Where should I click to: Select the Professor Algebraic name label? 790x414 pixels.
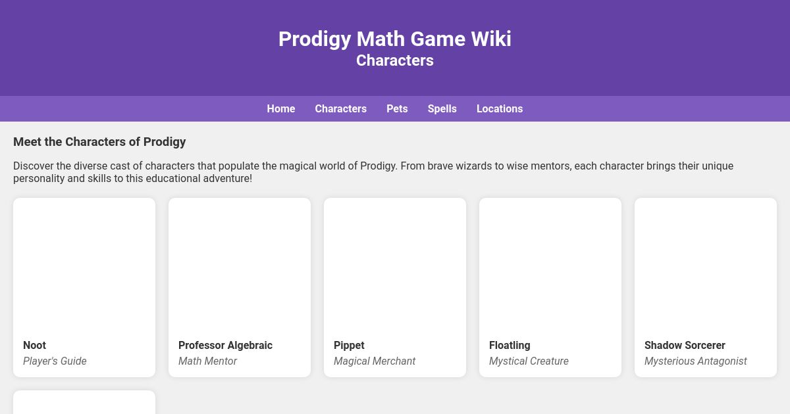(225, 345)
